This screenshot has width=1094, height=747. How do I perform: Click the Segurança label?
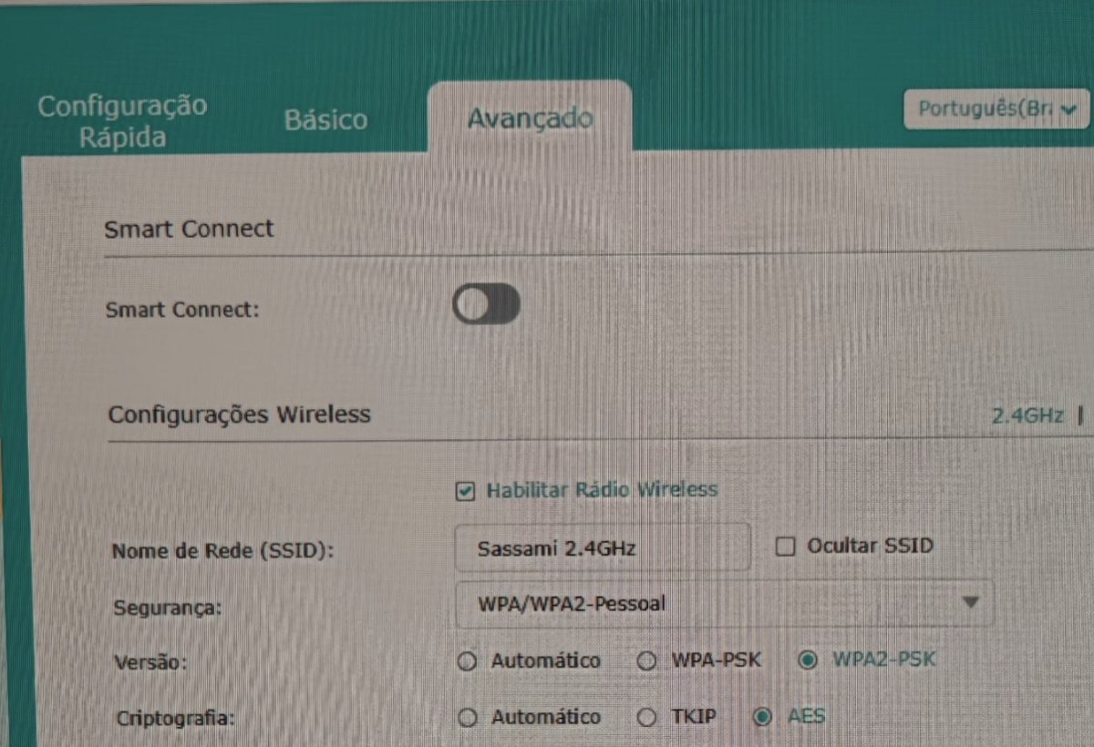[x=167, y=608]
